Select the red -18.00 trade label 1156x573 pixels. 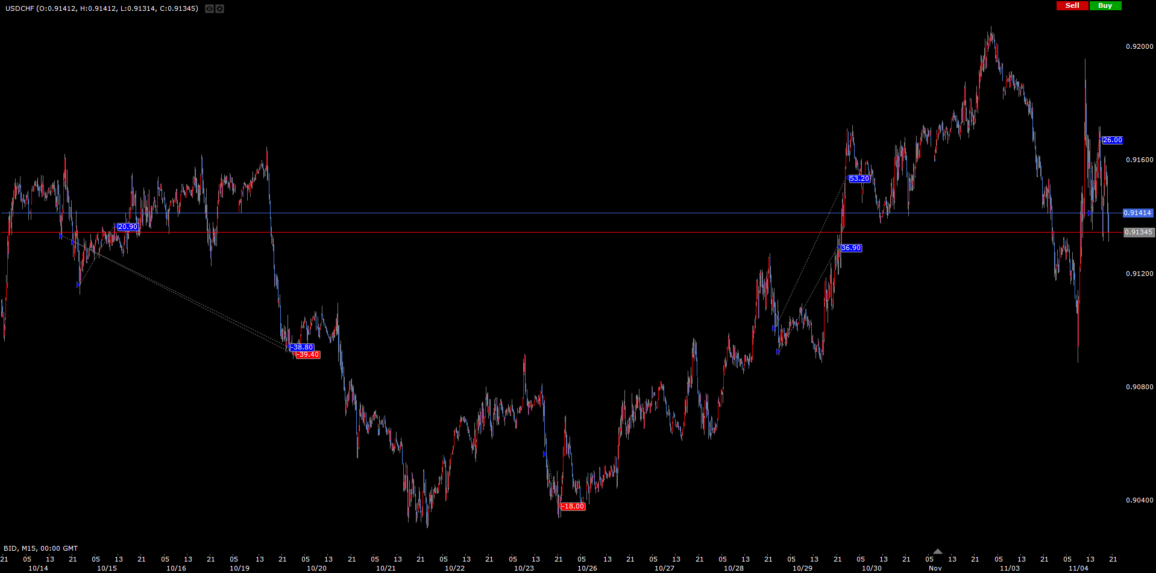click(x=573, y=506)
